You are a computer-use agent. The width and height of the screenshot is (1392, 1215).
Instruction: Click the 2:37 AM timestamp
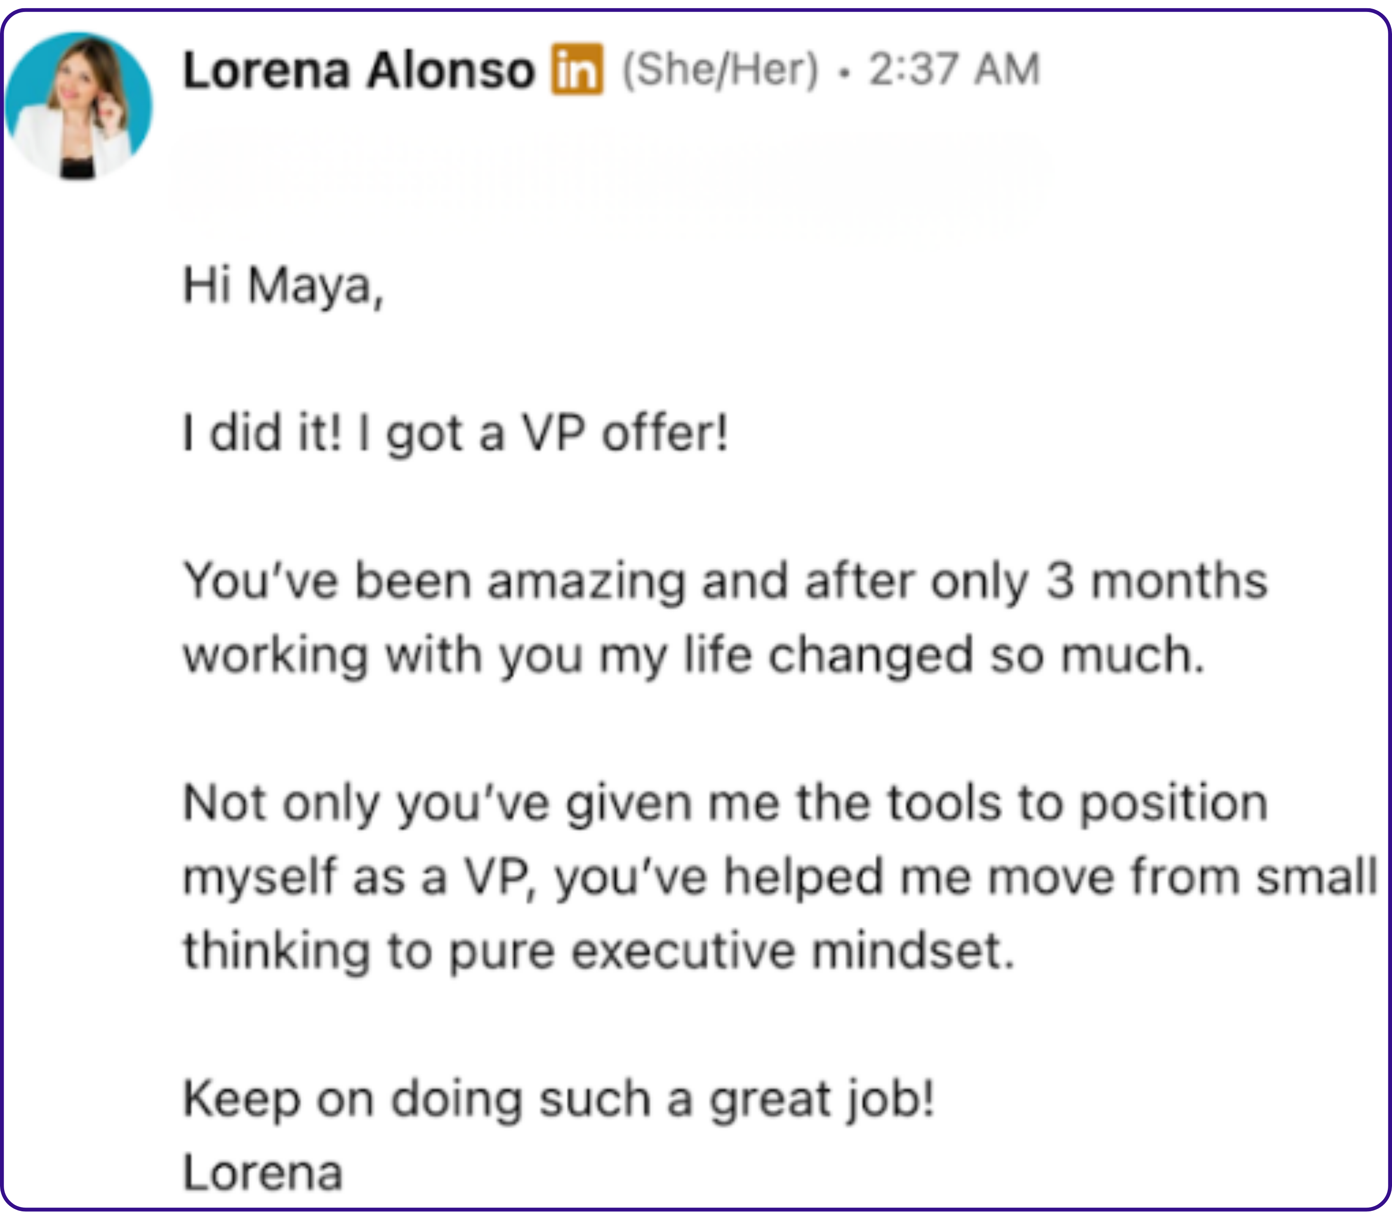tap(954, 69)
